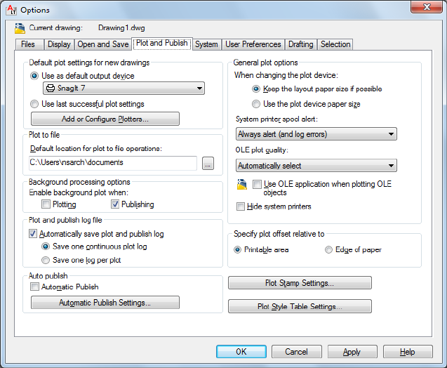Check Hide system printers option

tap(241, 206)
